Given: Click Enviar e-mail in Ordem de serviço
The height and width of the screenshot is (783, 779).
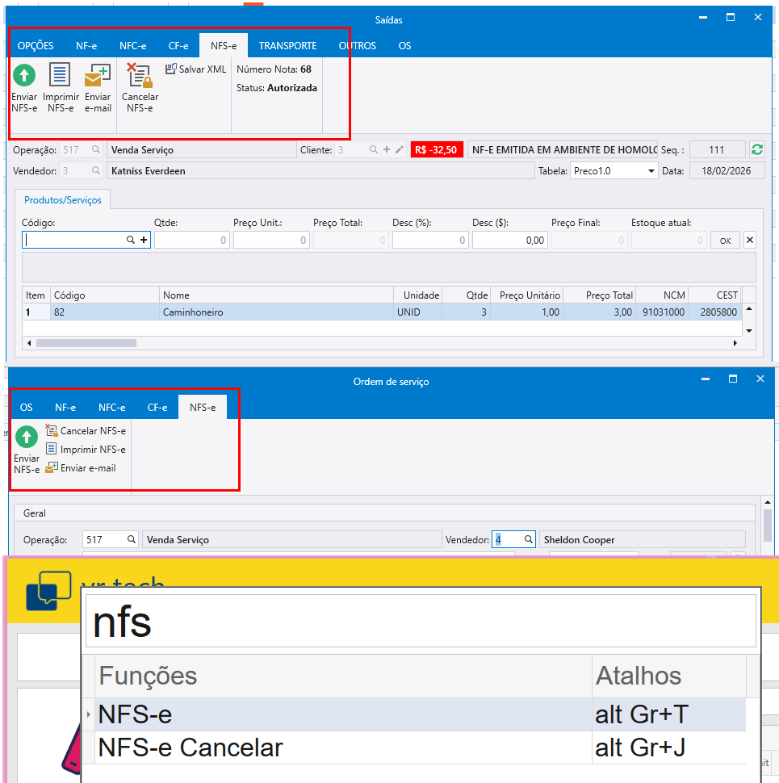Looking at the screenshot, I should coord(81,468).
